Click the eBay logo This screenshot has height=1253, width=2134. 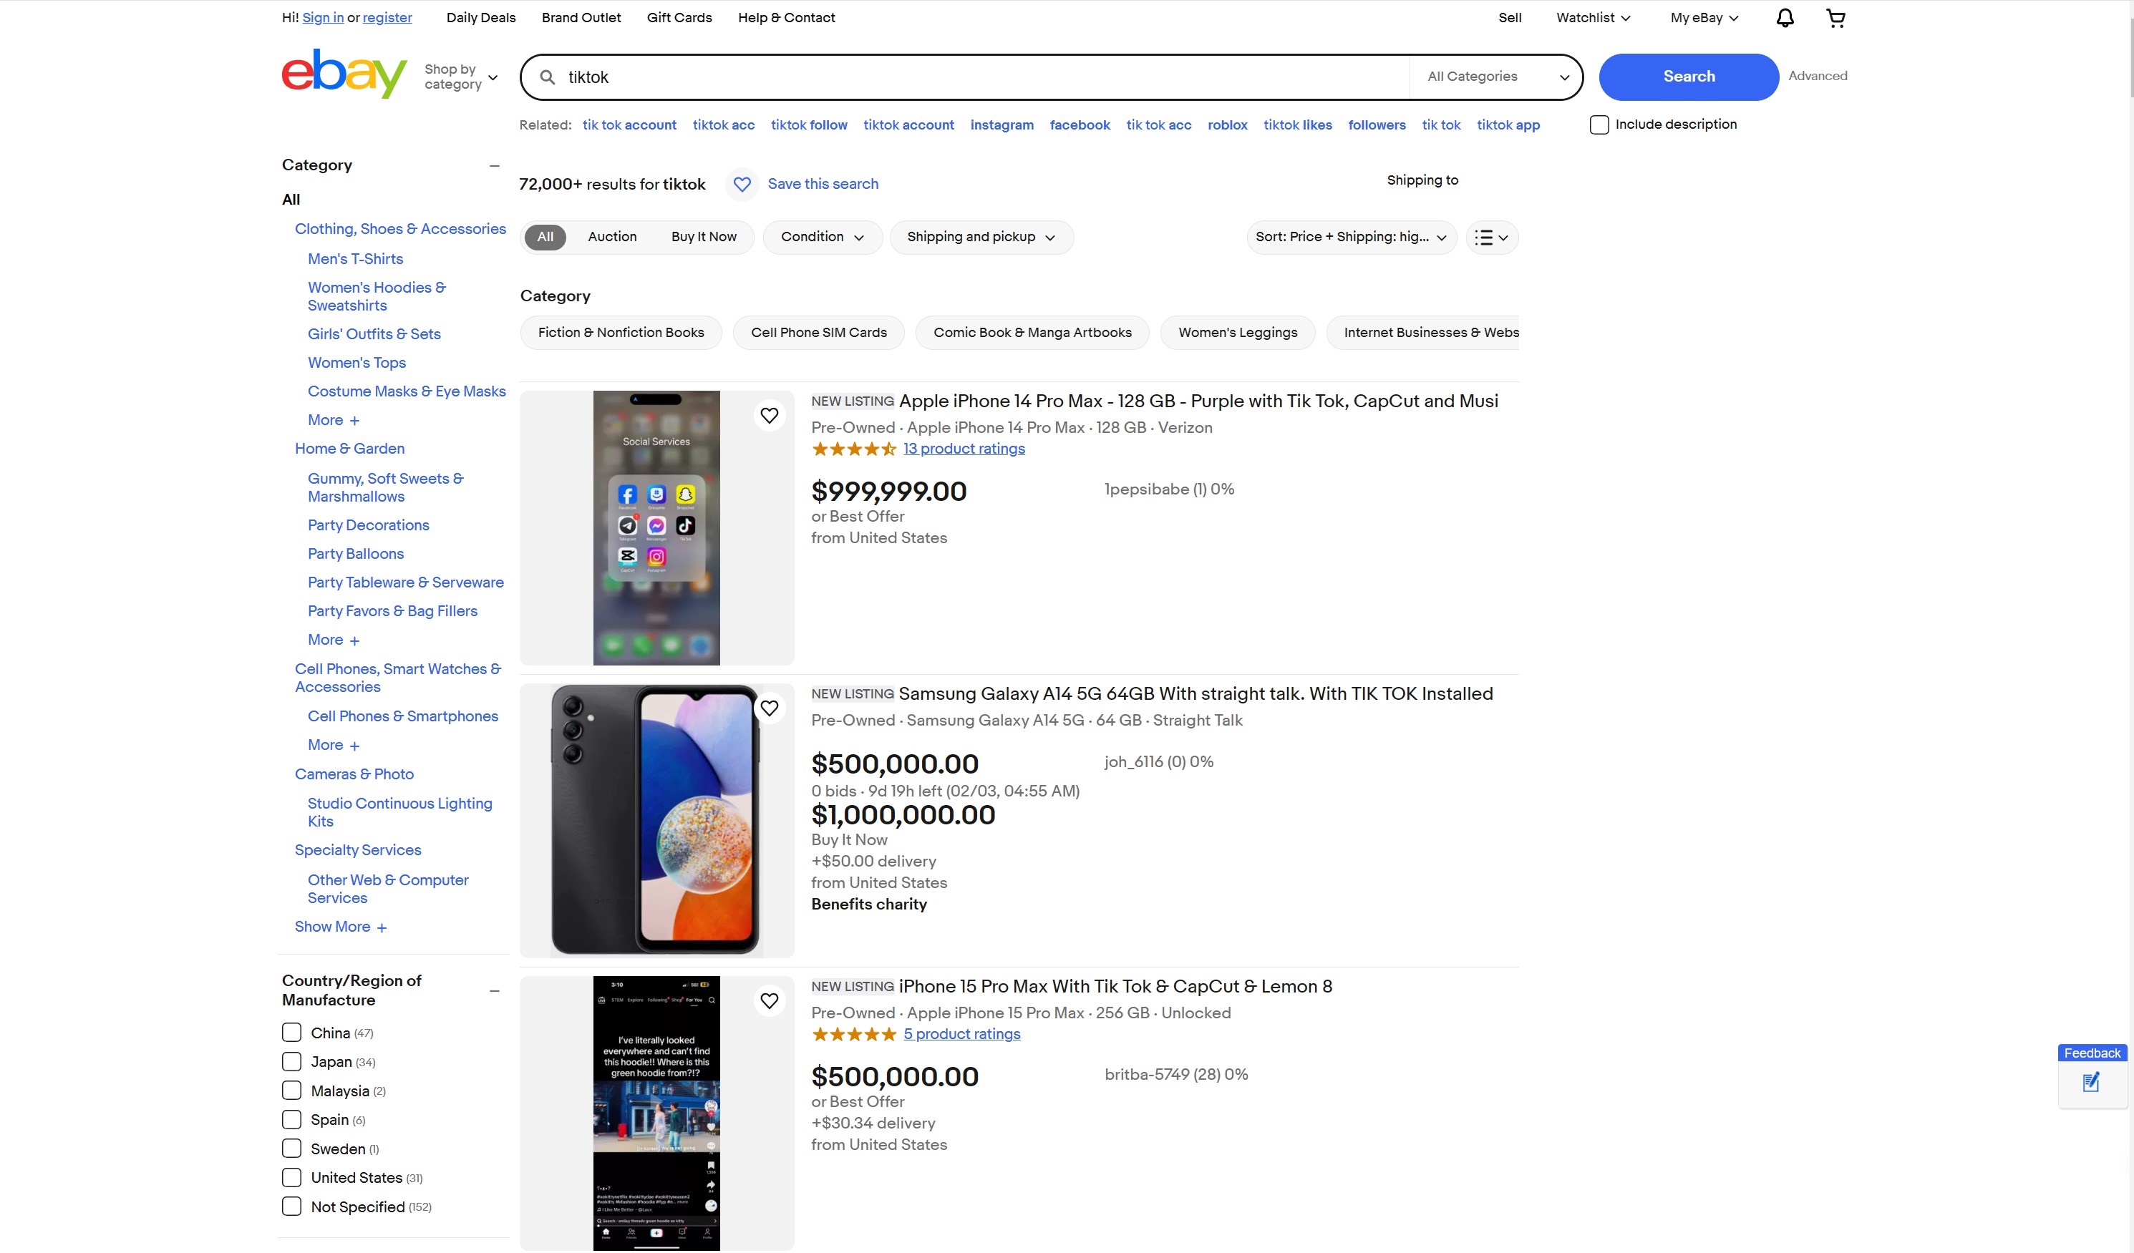(344, 74)
